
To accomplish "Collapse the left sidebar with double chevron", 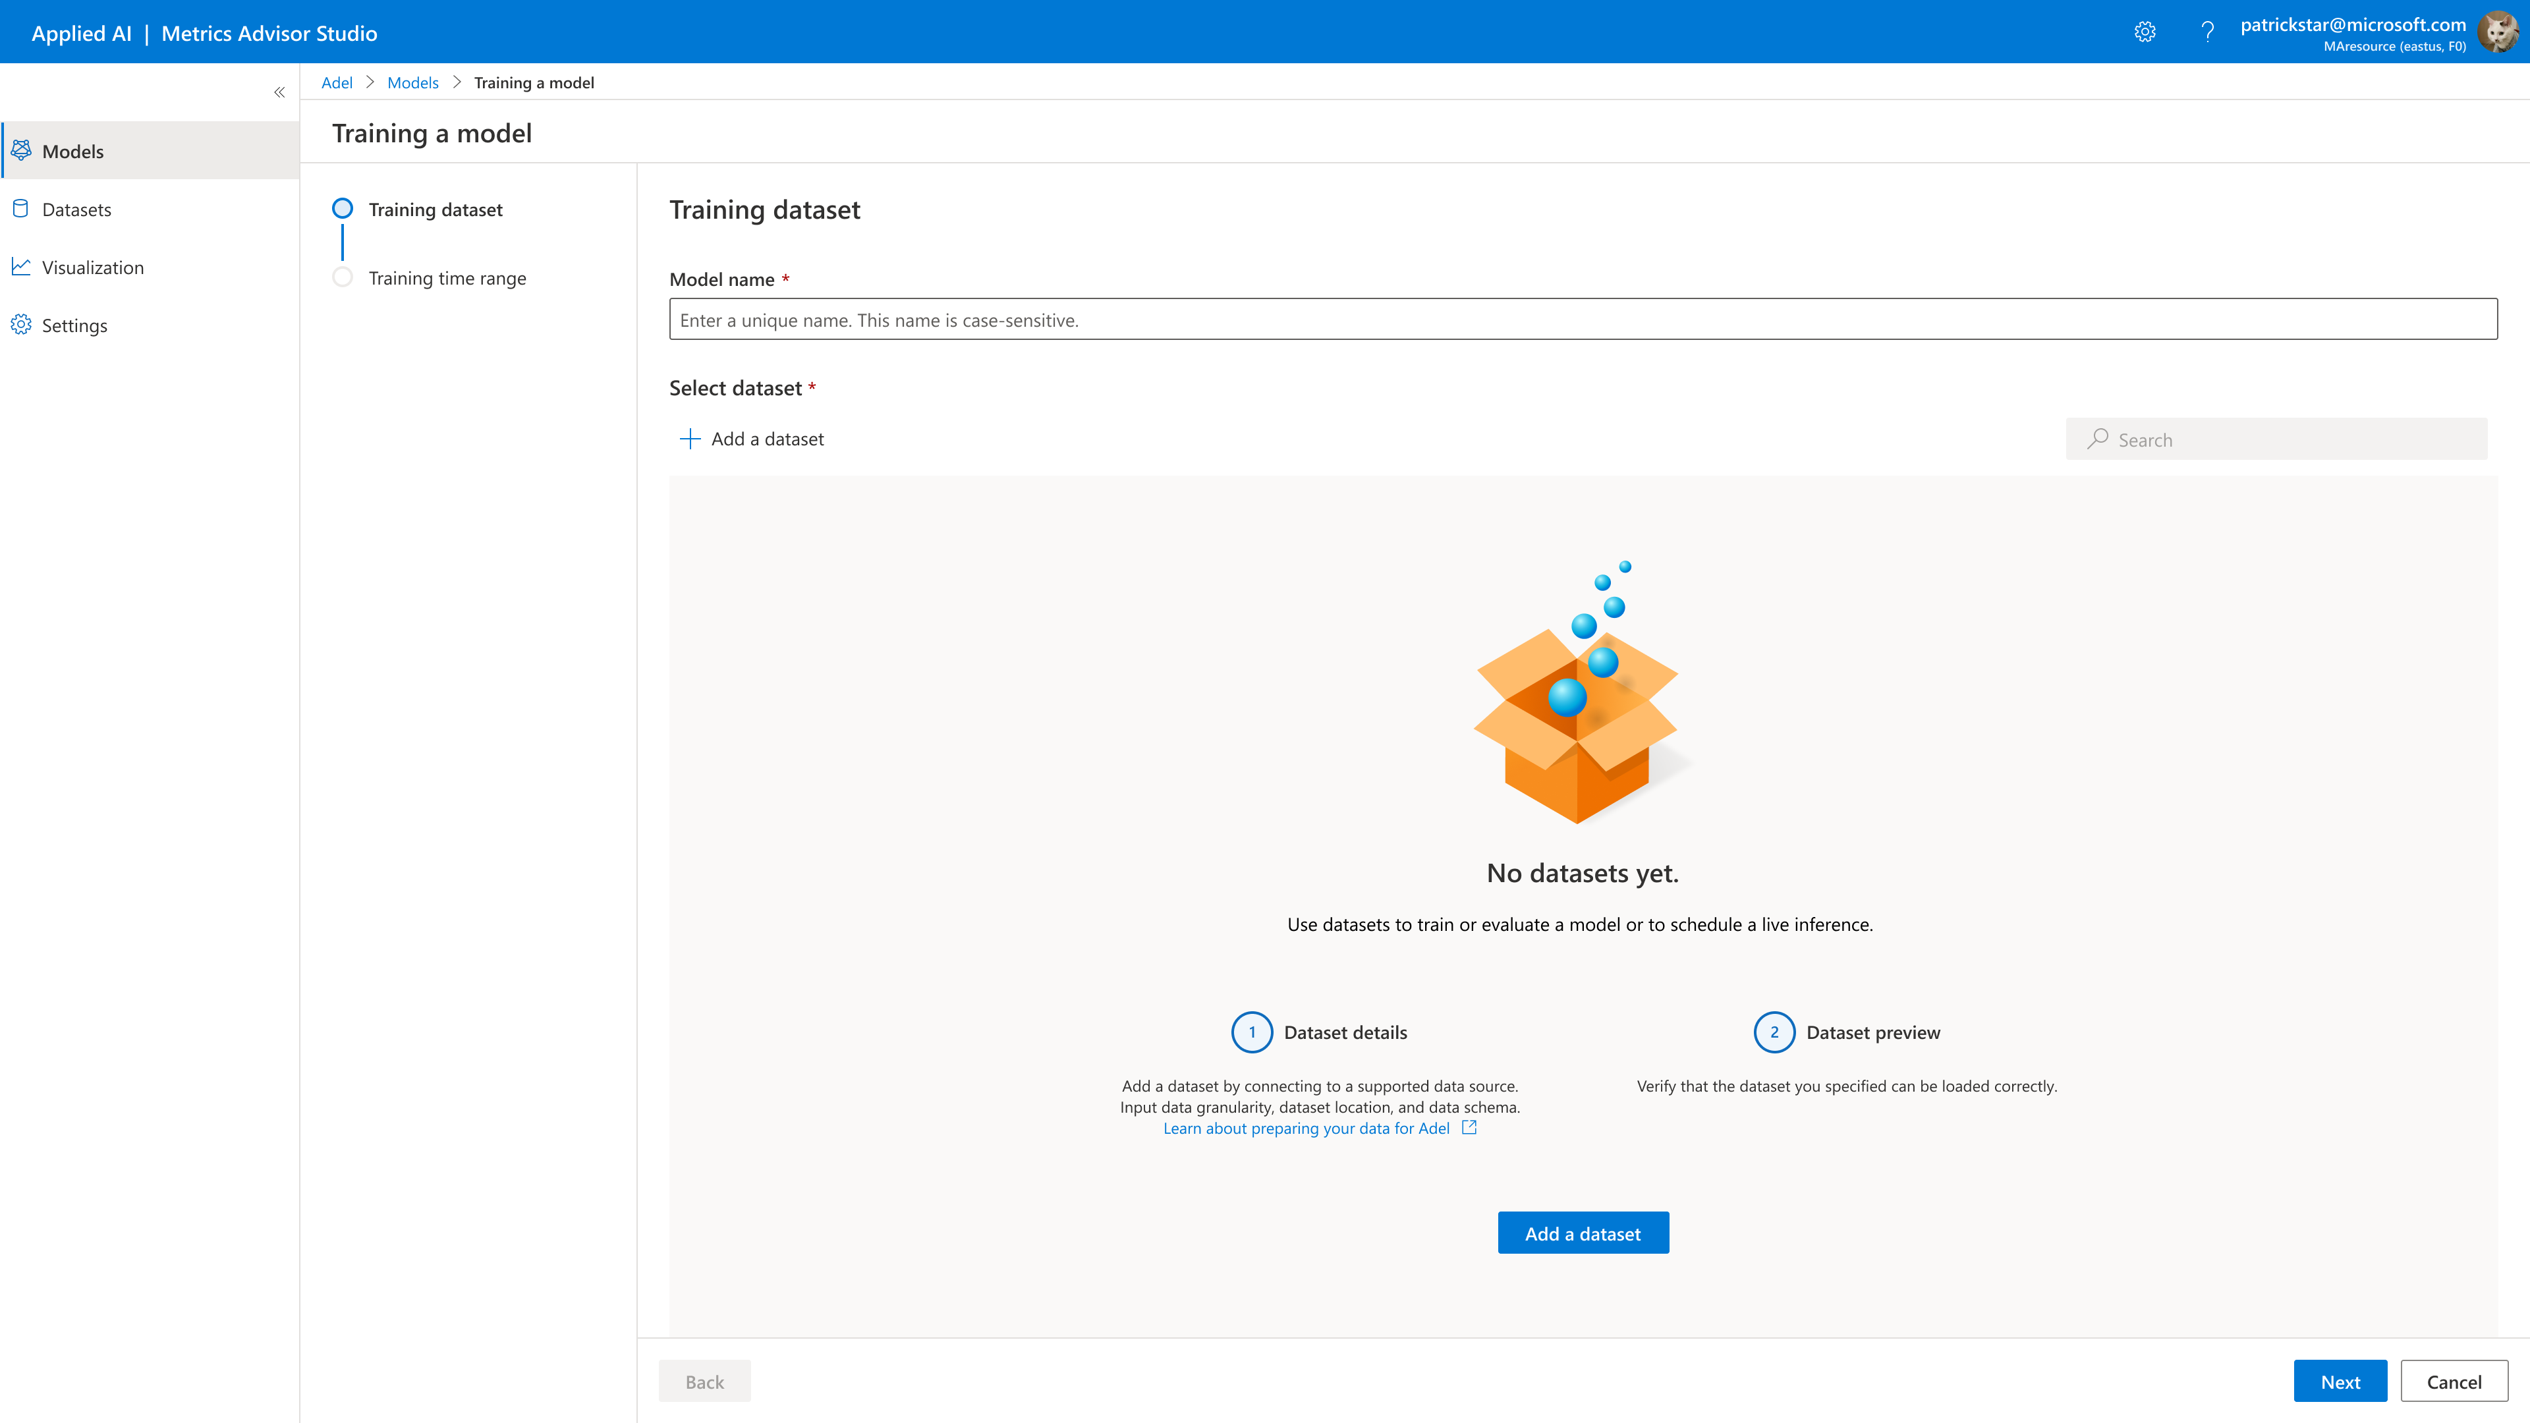I will (x=279, y=92).
